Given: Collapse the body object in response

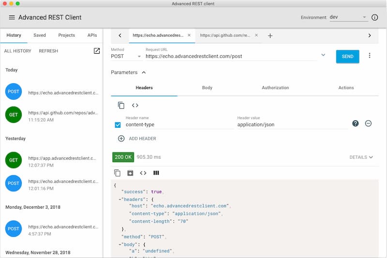Looking at the screenshot, I should click(x=119, y=244).
